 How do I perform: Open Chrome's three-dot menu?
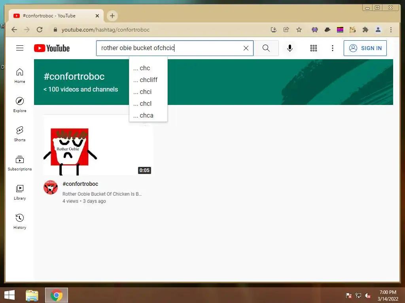pos(391,30)
